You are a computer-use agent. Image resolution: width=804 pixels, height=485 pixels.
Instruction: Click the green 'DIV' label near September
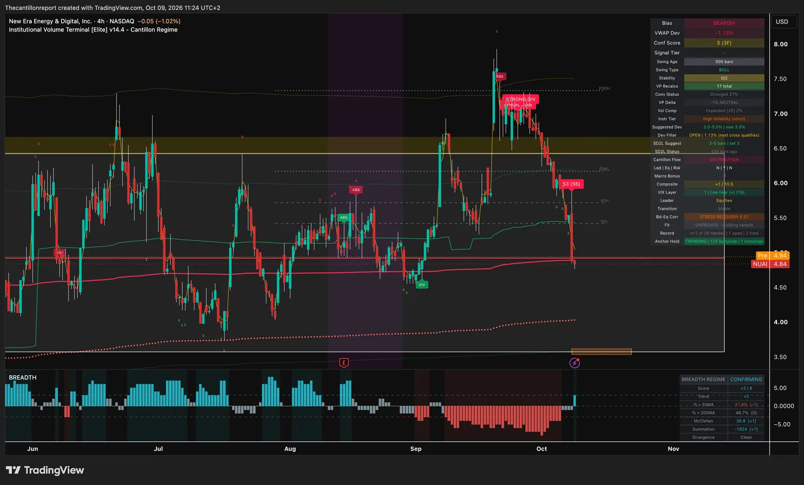422,285
